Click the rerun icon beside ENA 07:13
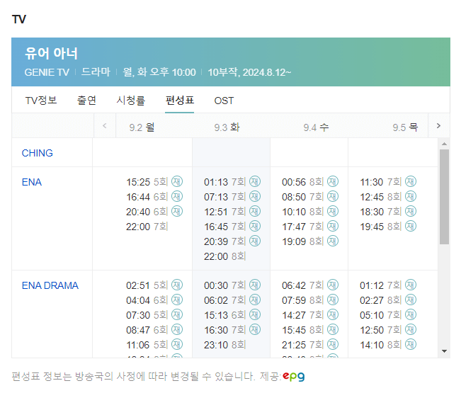 [x=255, y=196]
